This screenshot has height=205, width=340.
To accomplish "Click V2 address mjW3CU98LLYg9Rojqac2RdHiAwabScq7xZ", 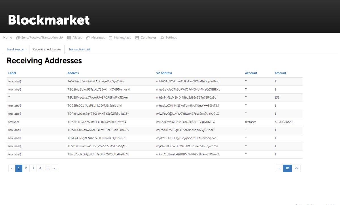I will [x=186, y=138].
